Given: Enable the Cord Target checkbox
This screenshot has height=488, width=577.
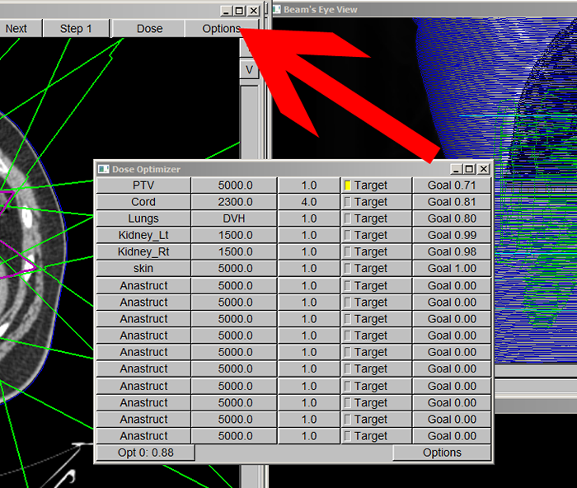Looking at the screenshot, I should (348, 202).
